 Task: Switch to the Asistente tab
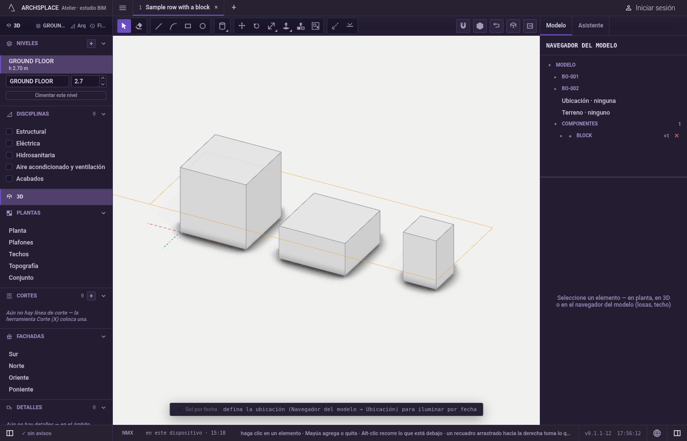tap(591, 25)
